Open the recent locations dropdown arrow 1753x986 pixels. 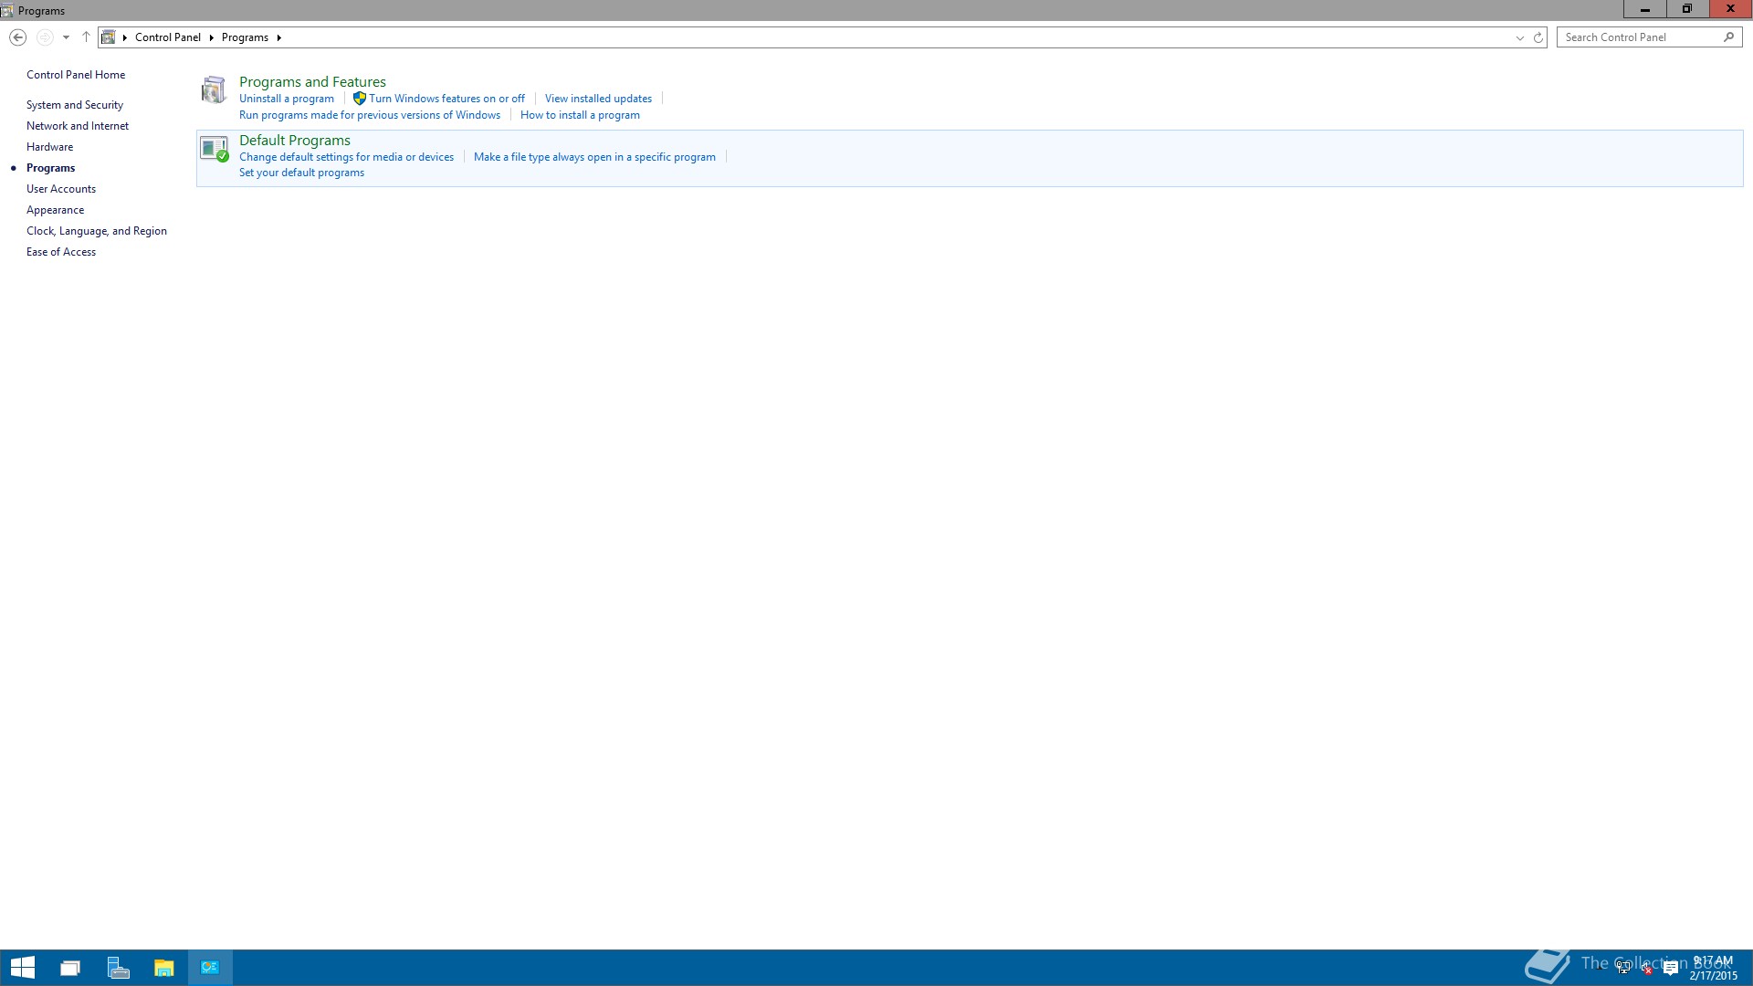66,37
